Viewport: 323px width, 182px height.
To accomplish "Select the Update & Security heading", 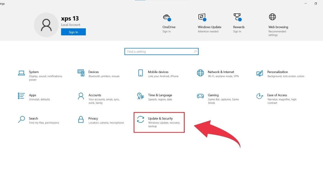I will click(x=160, y=118).
